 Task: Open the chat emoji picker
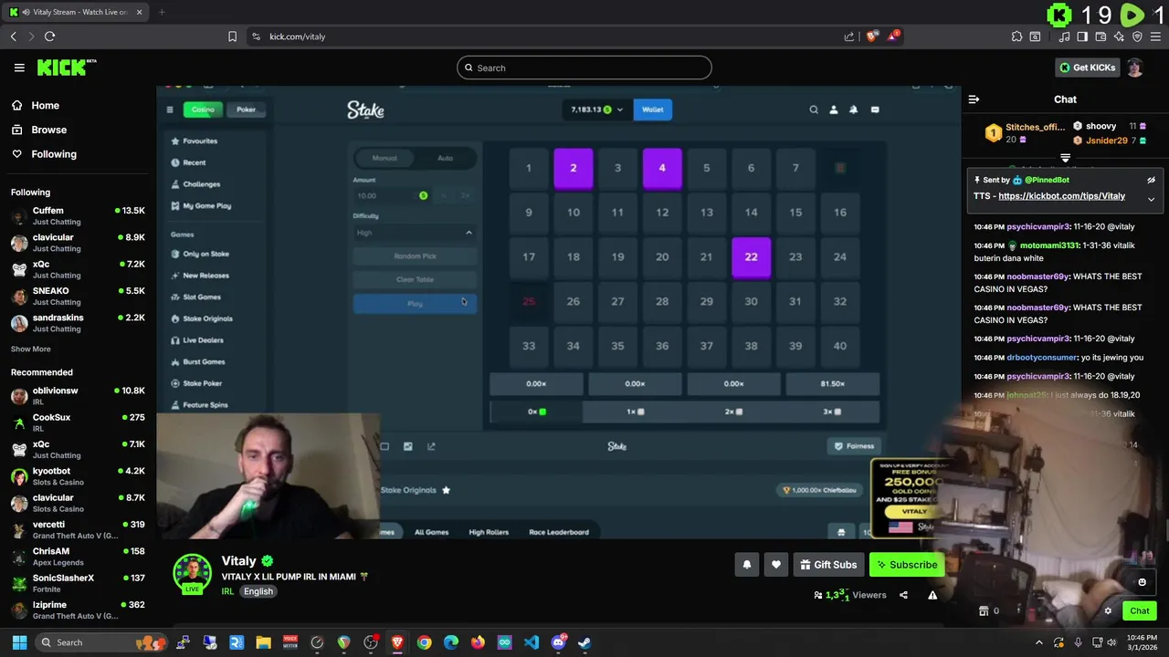(x=1142, y=582)
